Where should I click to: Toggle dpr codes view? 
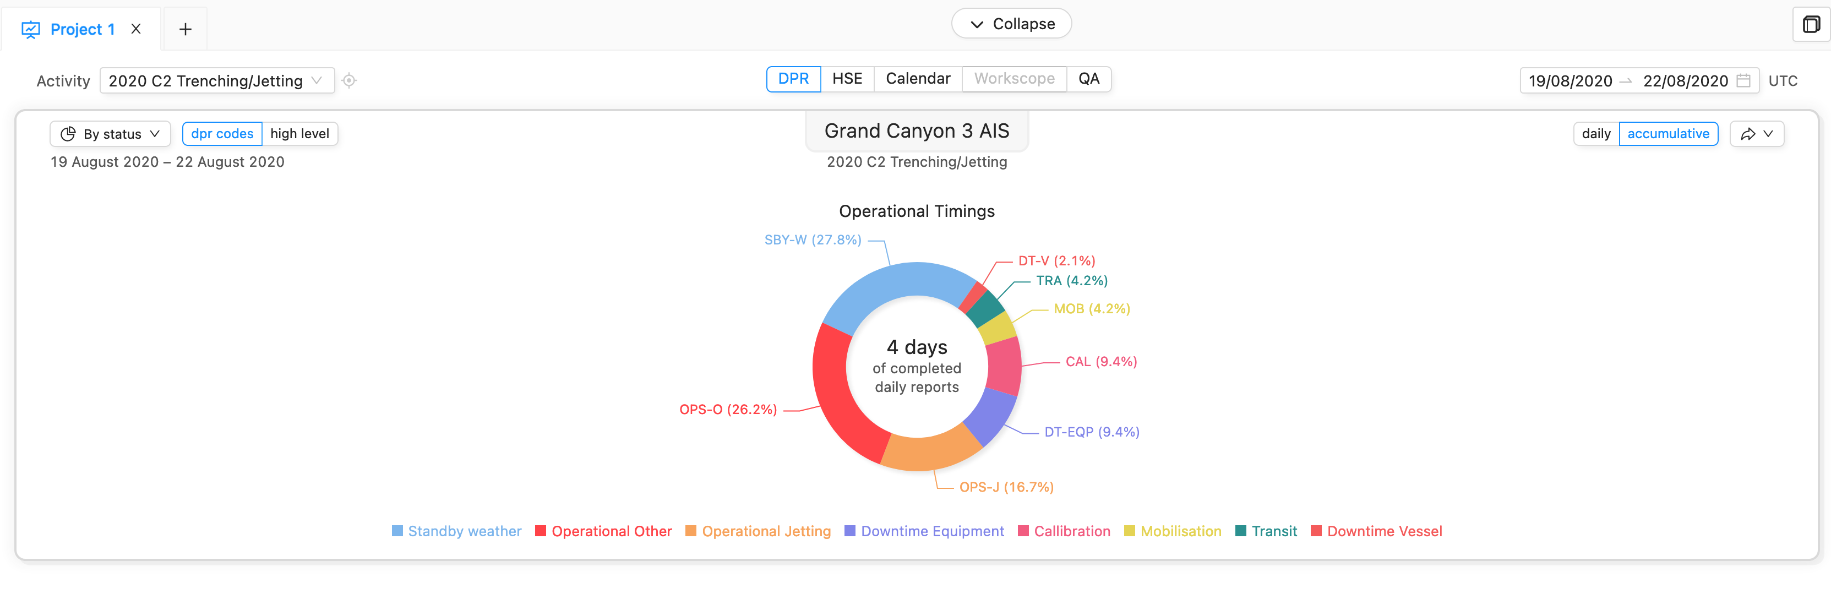click(222, 134)
